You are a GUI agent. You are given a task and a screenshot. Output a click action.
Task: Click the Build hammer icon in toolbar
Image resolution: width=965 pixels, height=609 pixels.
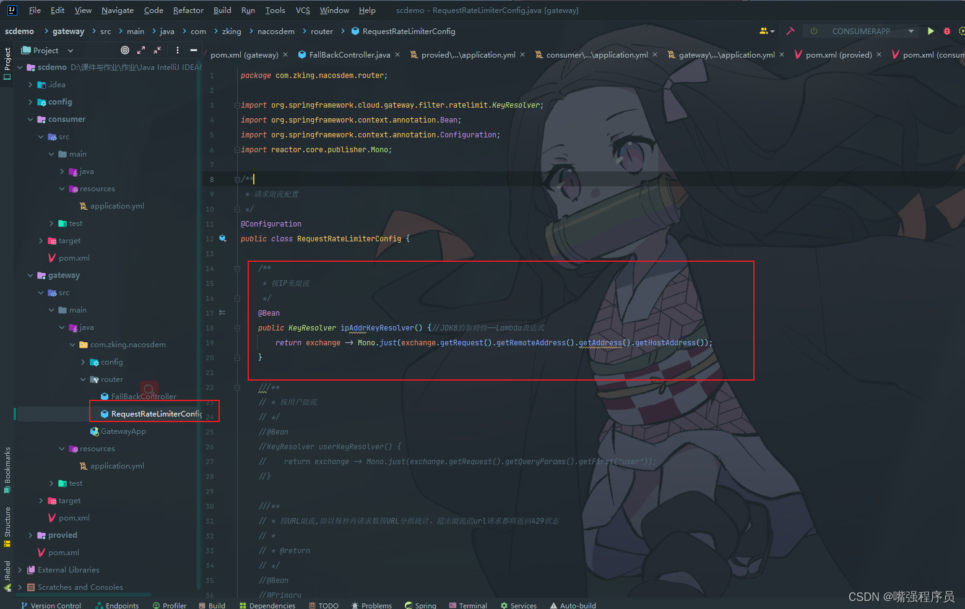point(790,31)
